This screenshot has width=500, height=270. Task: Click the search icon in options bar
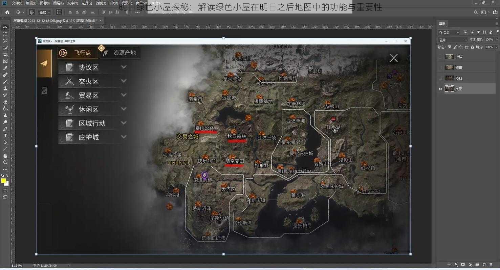(476, 12)
